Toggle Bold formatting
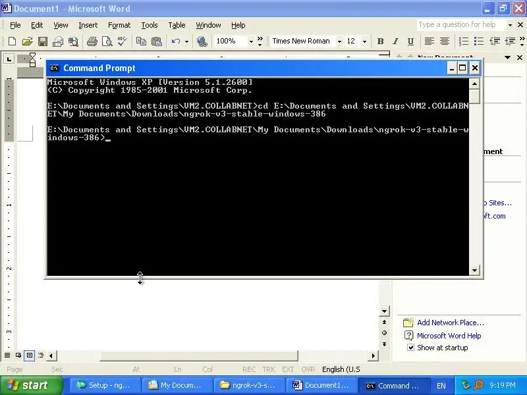Image resolution: width=527 pixels, height=395 pixels. (380, 41)
